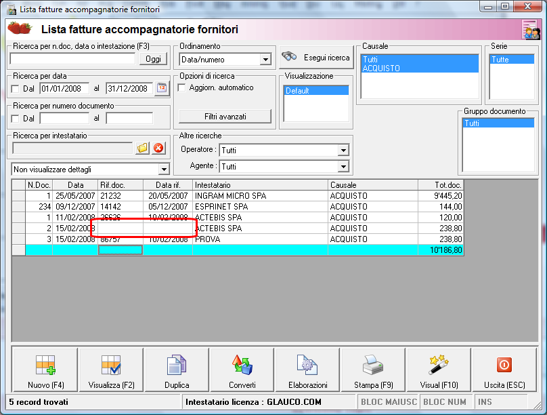
Task: Minimize the window
Action: click(x=488, y=7)
